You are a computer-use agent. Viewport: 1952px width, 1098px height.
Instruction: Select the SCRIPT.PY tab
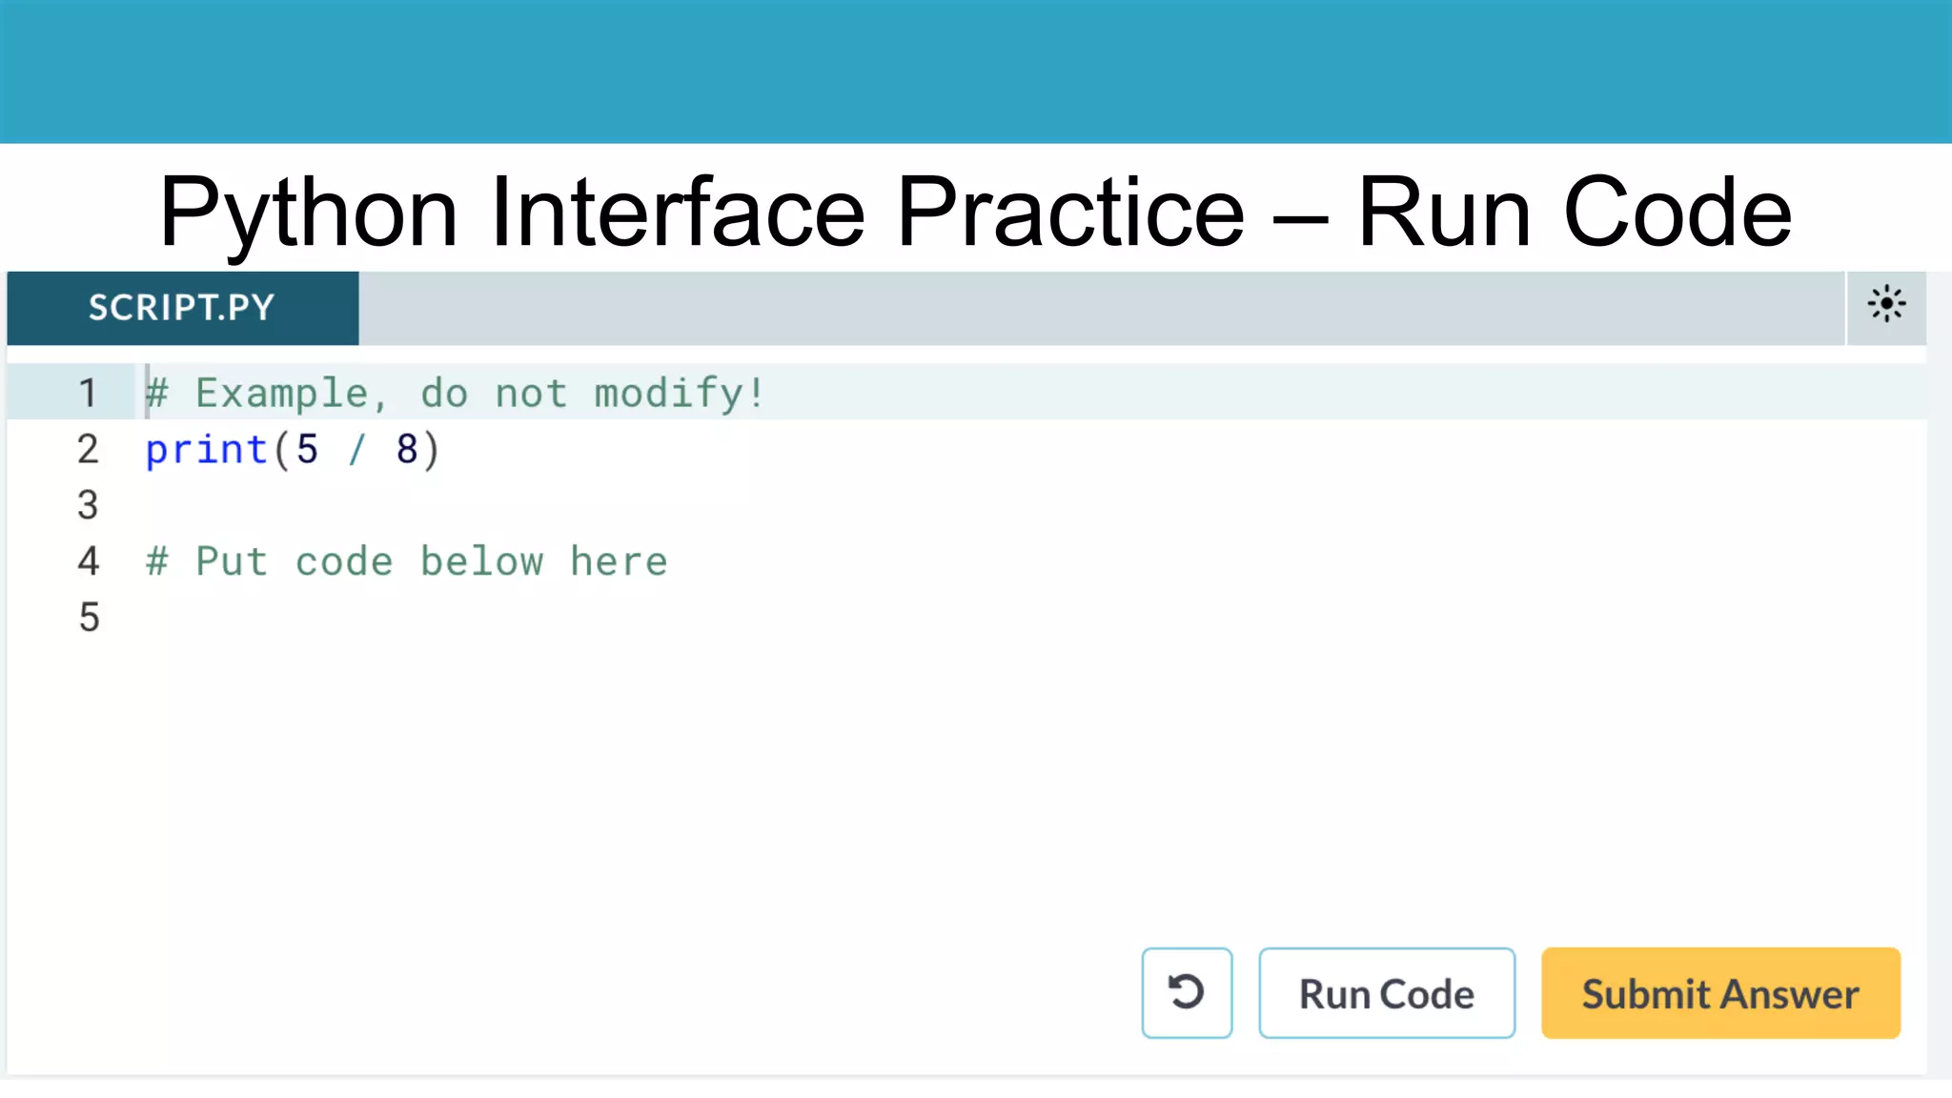tap(182, 308)
